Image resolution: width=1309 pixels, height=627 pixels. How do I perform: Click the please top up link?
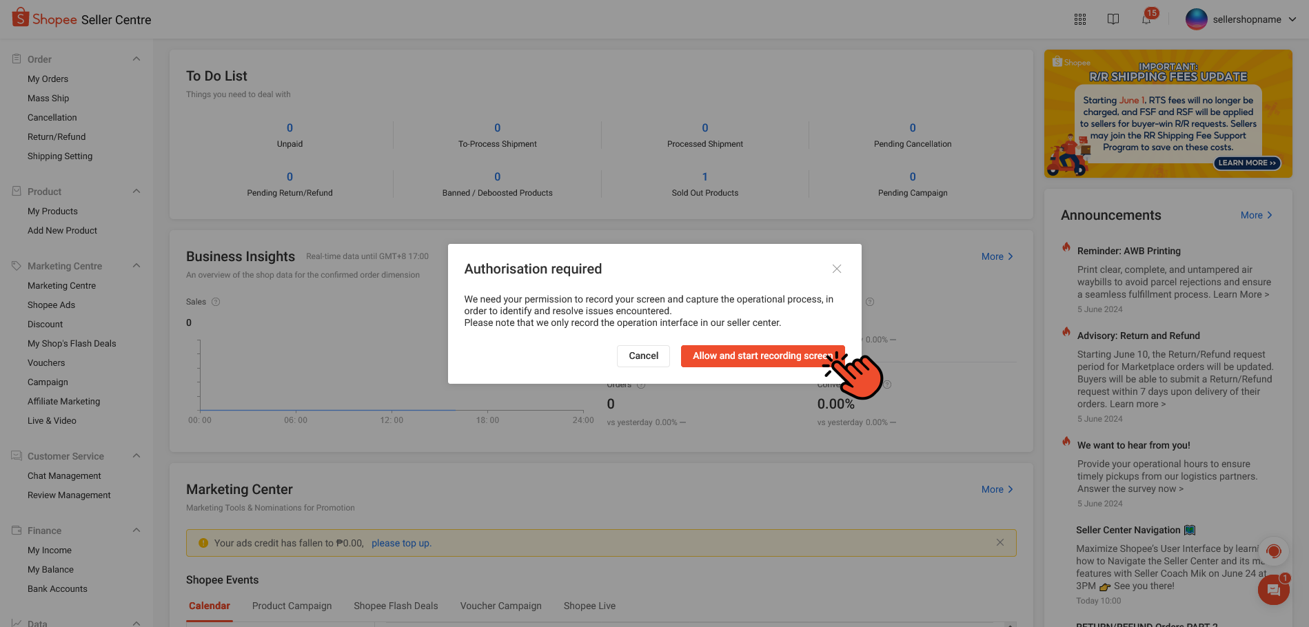tap(401, 543)
